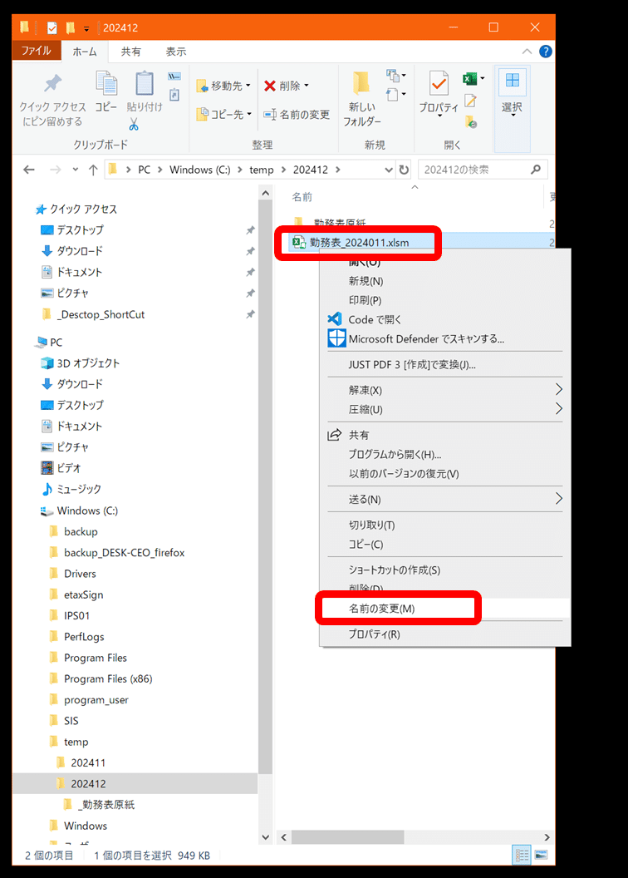
Task: Click the Edit pencil icon in ribbon
Action: tap(470, 101)
